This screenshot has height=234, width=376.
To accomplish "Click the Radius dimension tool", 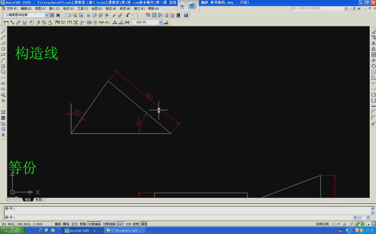I will (x=32, y=23).
